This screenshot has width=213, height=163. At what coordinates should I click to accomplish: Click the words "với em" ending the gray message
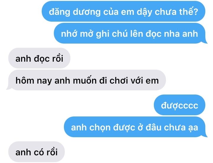145,80
